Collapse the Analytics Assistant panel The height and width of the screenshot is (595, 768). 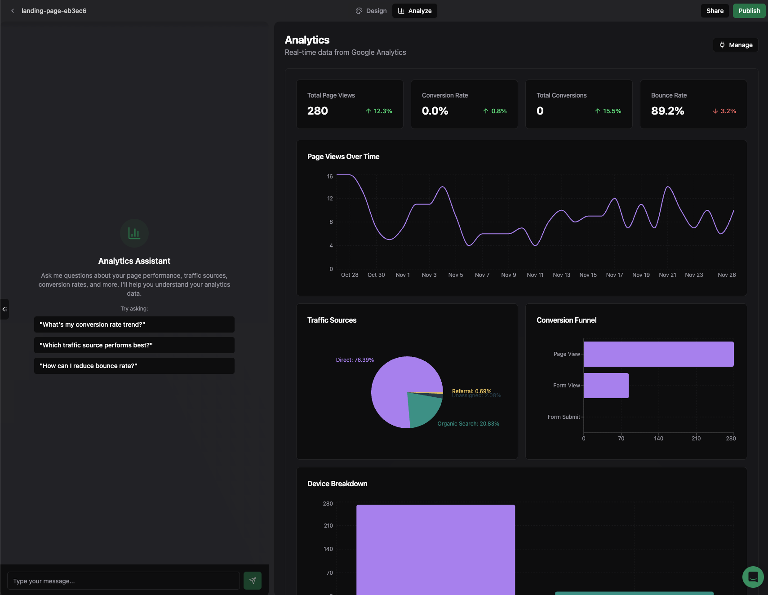click(x=4, y=309)
